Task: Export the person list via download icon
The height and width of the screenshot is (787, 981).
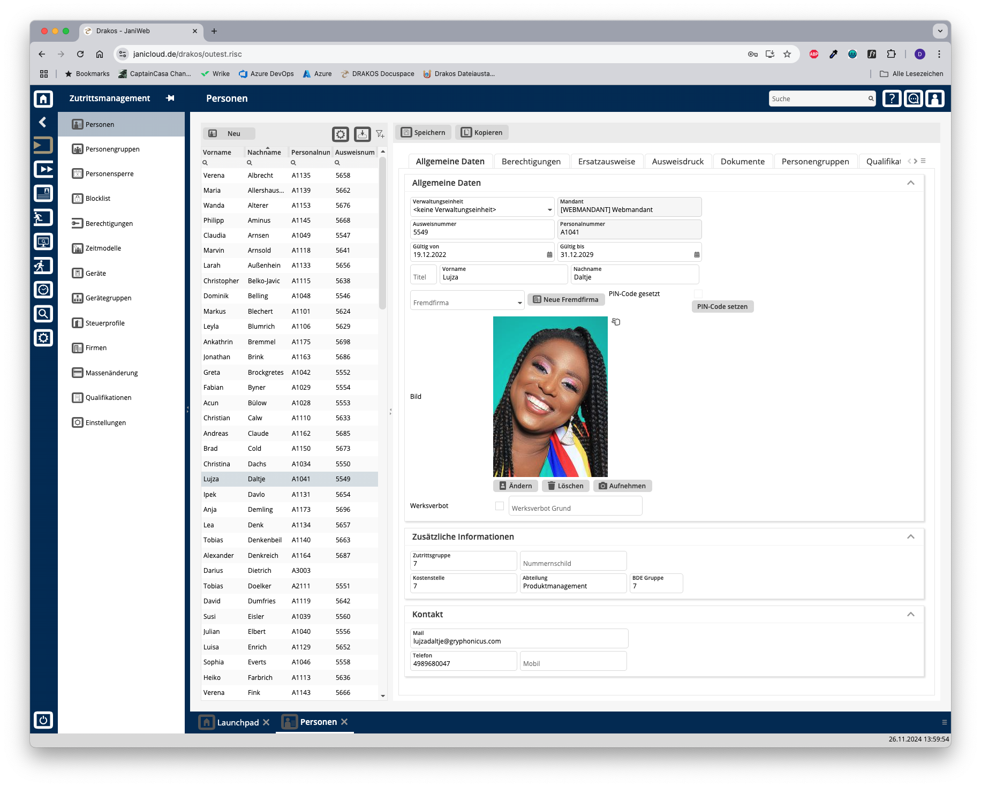Action: click(363, 134)
